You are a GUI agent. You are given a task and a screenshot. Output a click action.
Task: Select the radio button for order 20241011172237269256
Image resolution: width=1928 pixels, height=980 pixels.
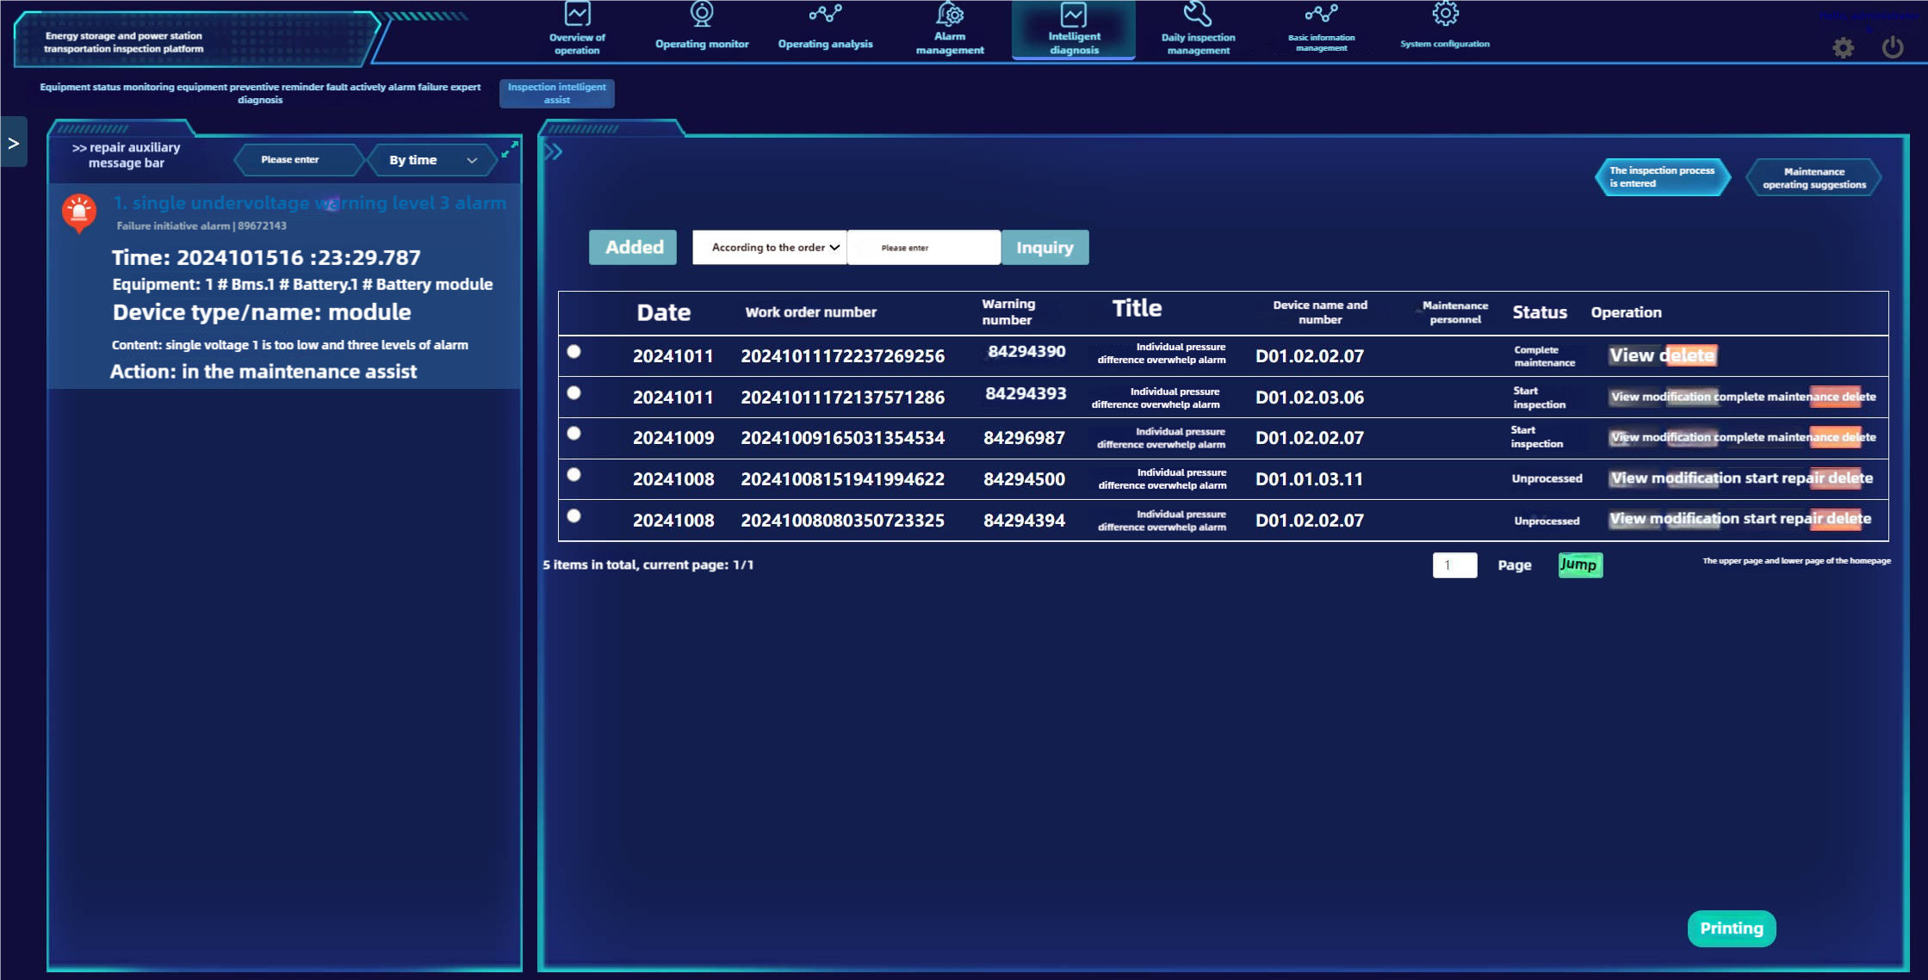point(574,352)
